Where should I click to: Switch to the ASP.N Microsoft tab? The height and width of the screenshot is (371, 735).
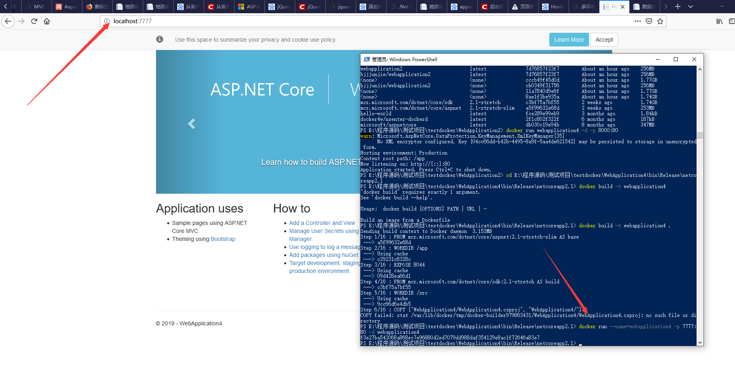pos(249,7)
